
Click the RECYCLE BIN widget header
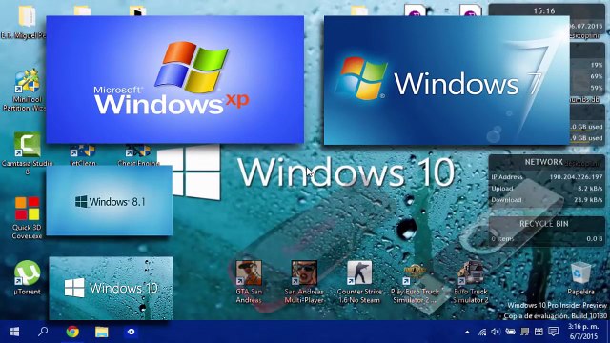click(x=544, y=224)
